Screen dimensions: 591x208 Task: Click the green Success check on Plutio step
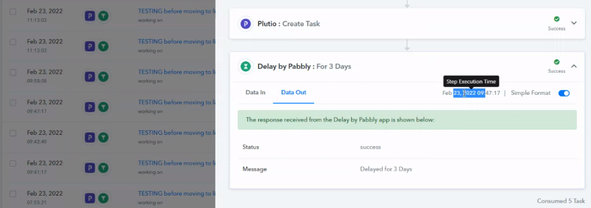tap(556, 19)
